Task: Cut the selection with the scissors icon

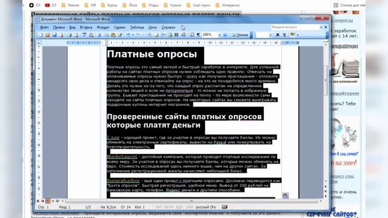Action: tap(99, 35)
